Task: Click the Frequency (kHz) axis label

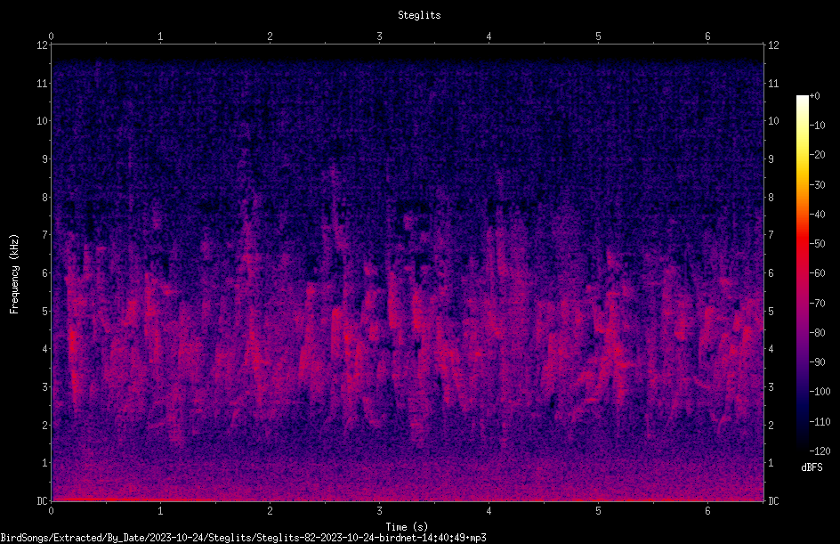Action: click(x=14, y=274)
